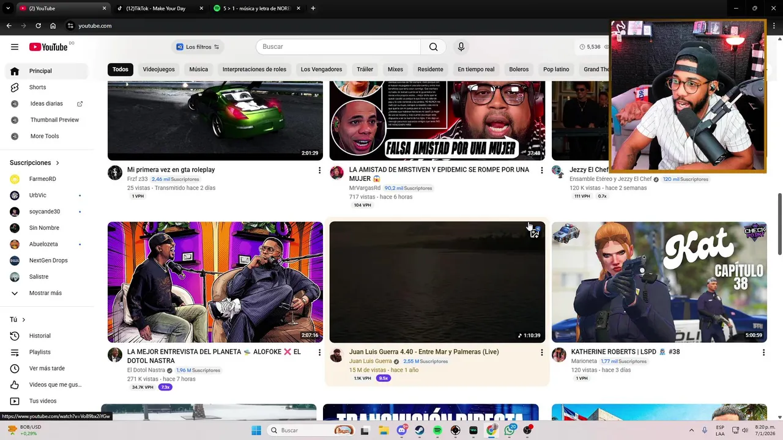Open Steam from the taskbar
The image size is (783, 440).
(x=420, y=430)
